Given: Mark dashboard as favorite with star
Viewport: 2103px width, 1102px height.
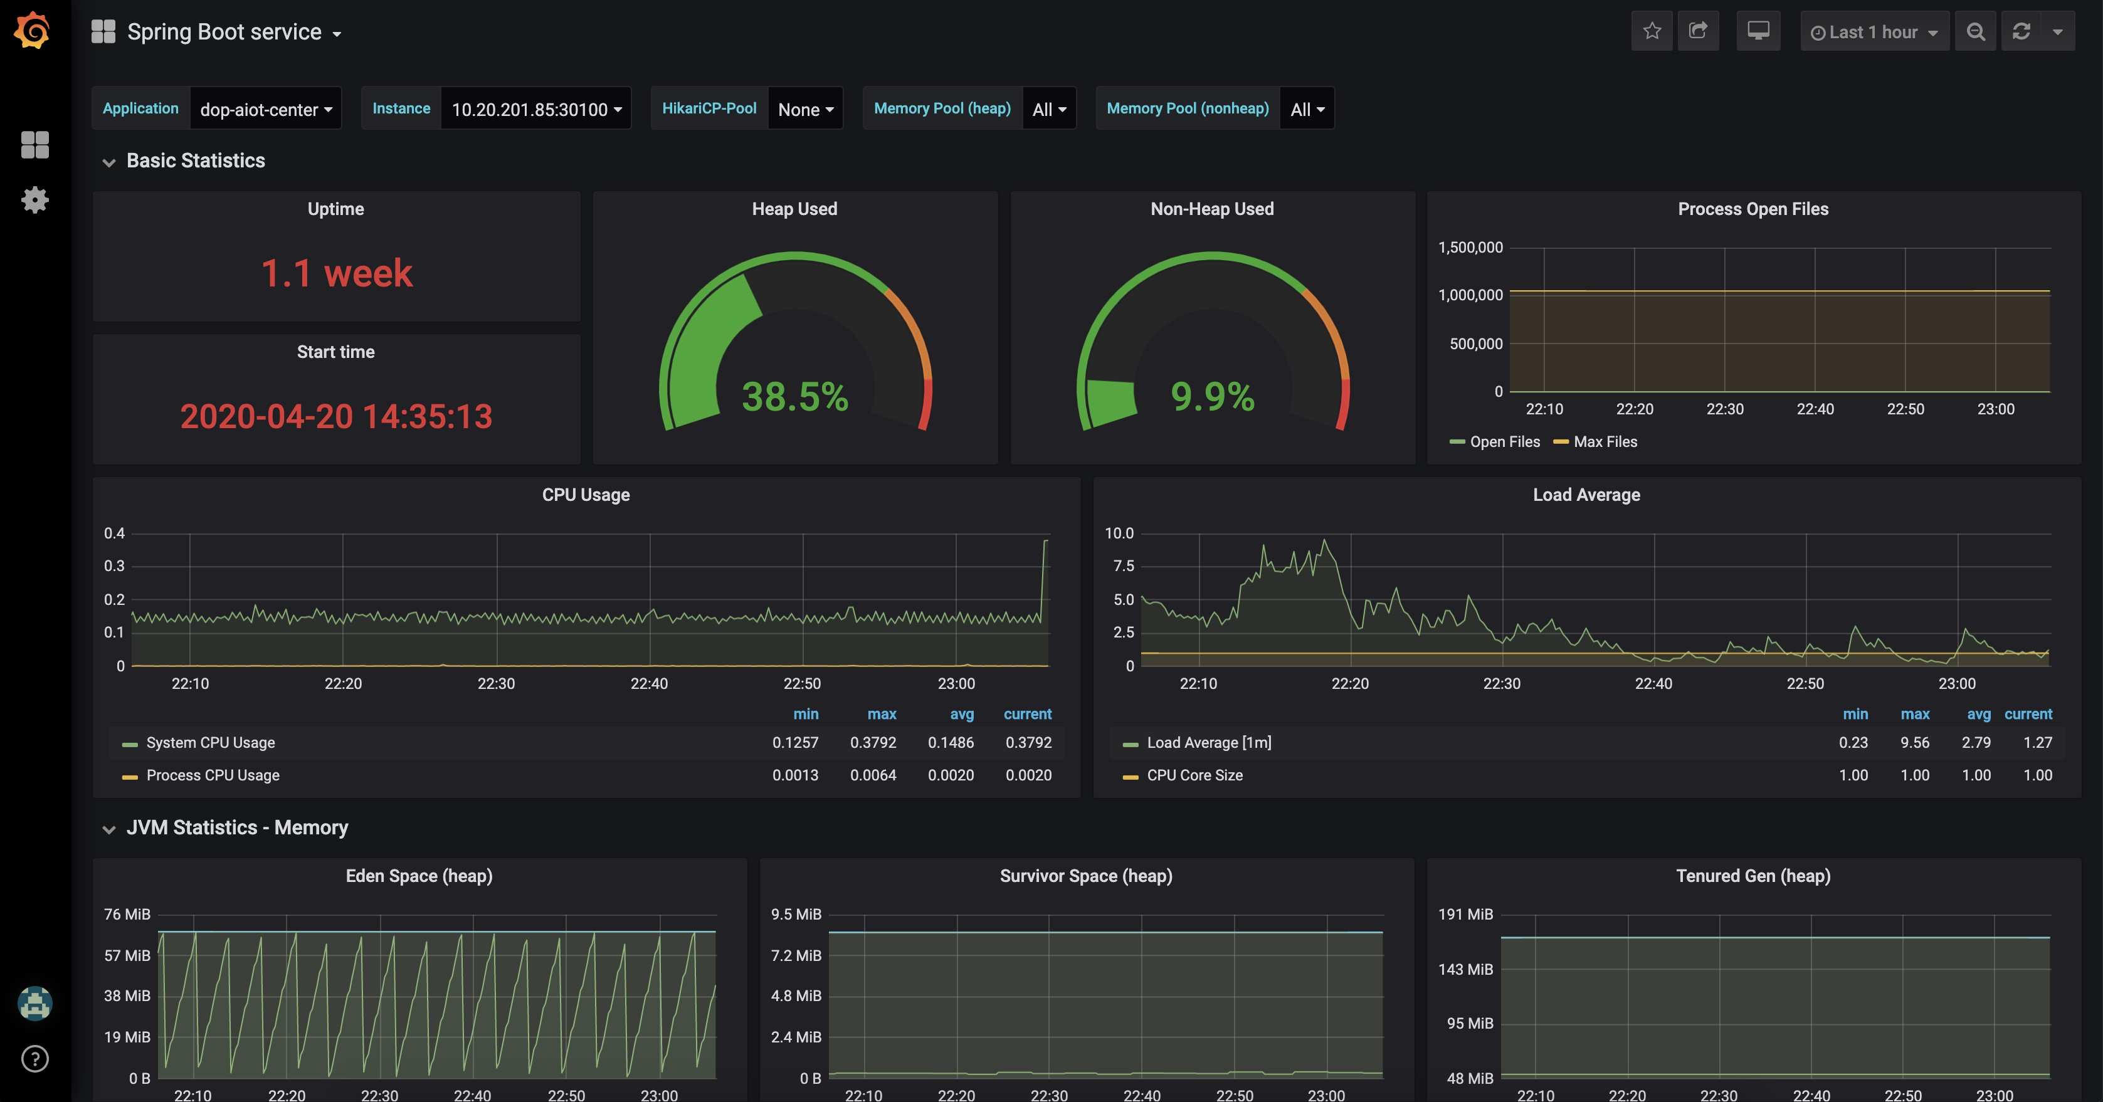Looking at the screenshot, I should (x=1652, y=31).
